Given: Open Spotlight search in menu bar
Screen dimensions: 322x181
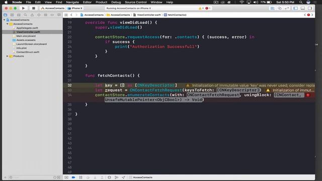Looking at the screenshot, I should pos(301,2).
